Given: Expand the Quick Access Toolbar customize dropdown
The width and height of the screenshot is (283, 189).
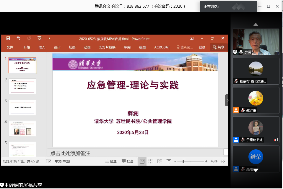Looking at the screenshot, I should click(50, 38).
